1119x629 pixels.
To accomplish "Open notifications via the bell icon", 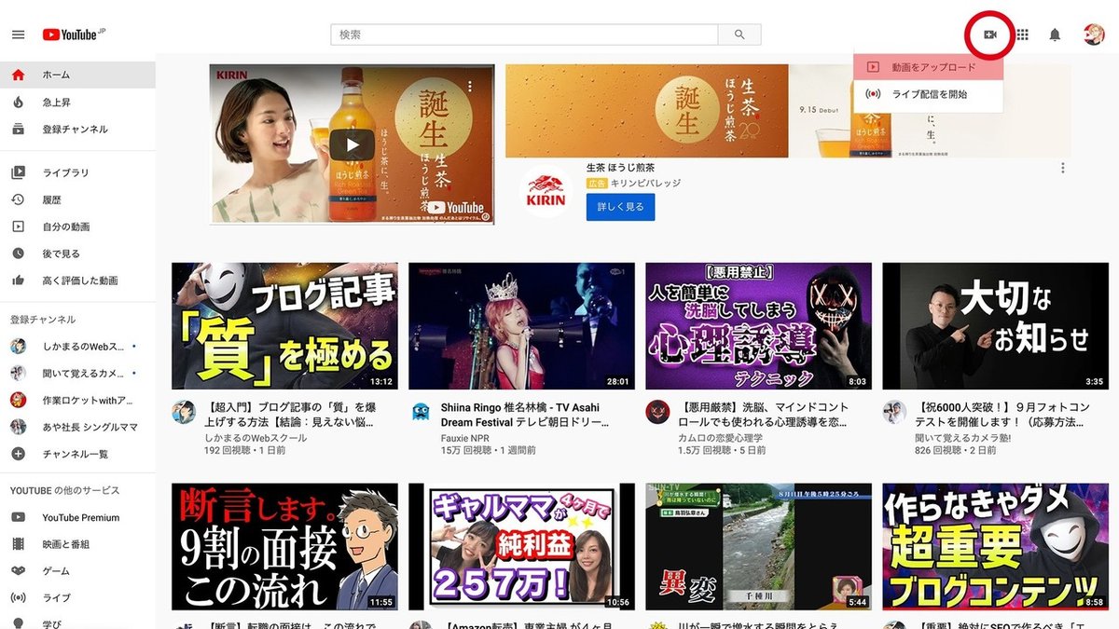I will pos(1055,34).
